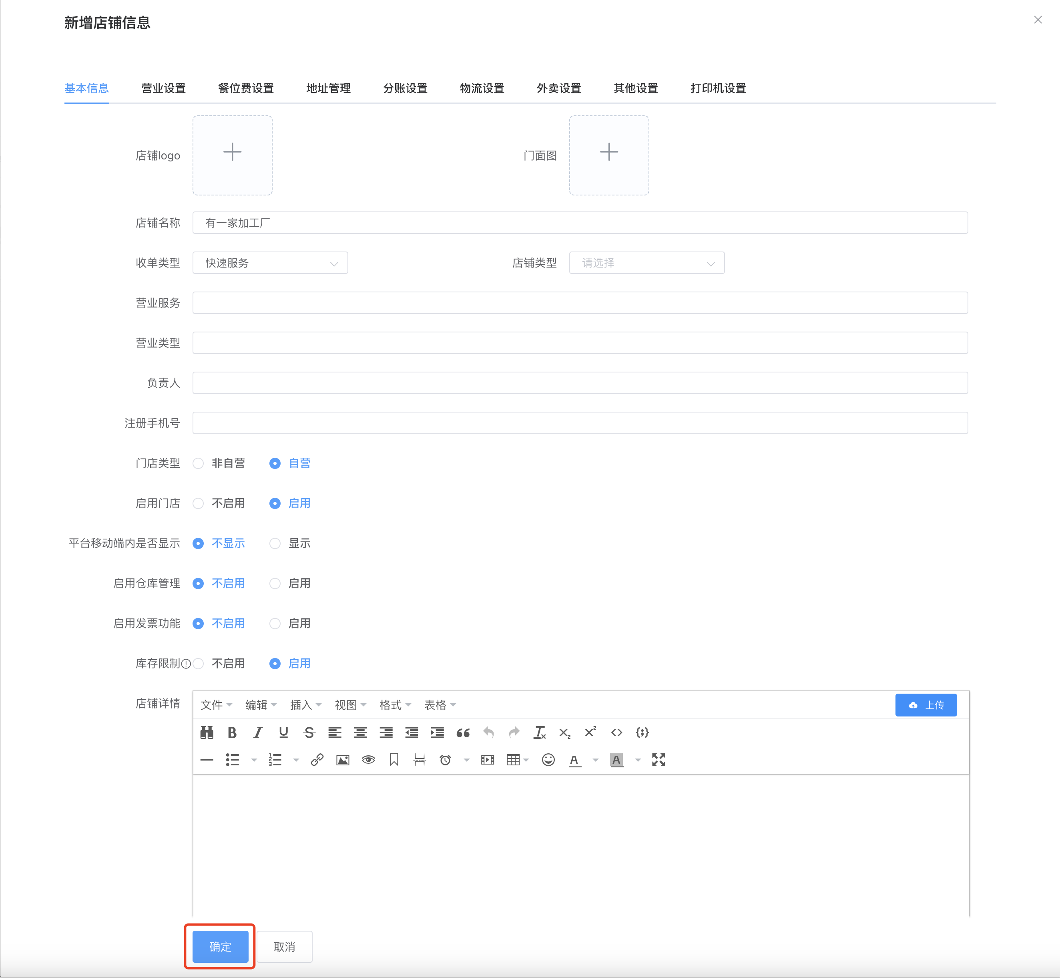Screen dimensions: 1060x978
Task: Select 自营 as the 门店类型
Action: coord(275,463)
